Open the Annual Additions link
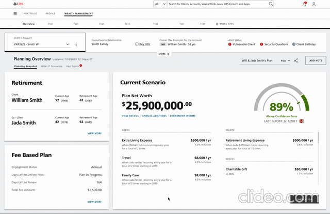Image resolution: width=330 pixels, height=214 pixels. 154,116
